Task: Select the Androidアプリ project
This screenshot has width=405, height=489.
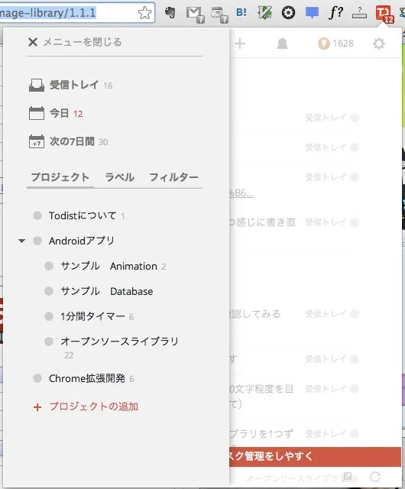Action: point(82,241)
